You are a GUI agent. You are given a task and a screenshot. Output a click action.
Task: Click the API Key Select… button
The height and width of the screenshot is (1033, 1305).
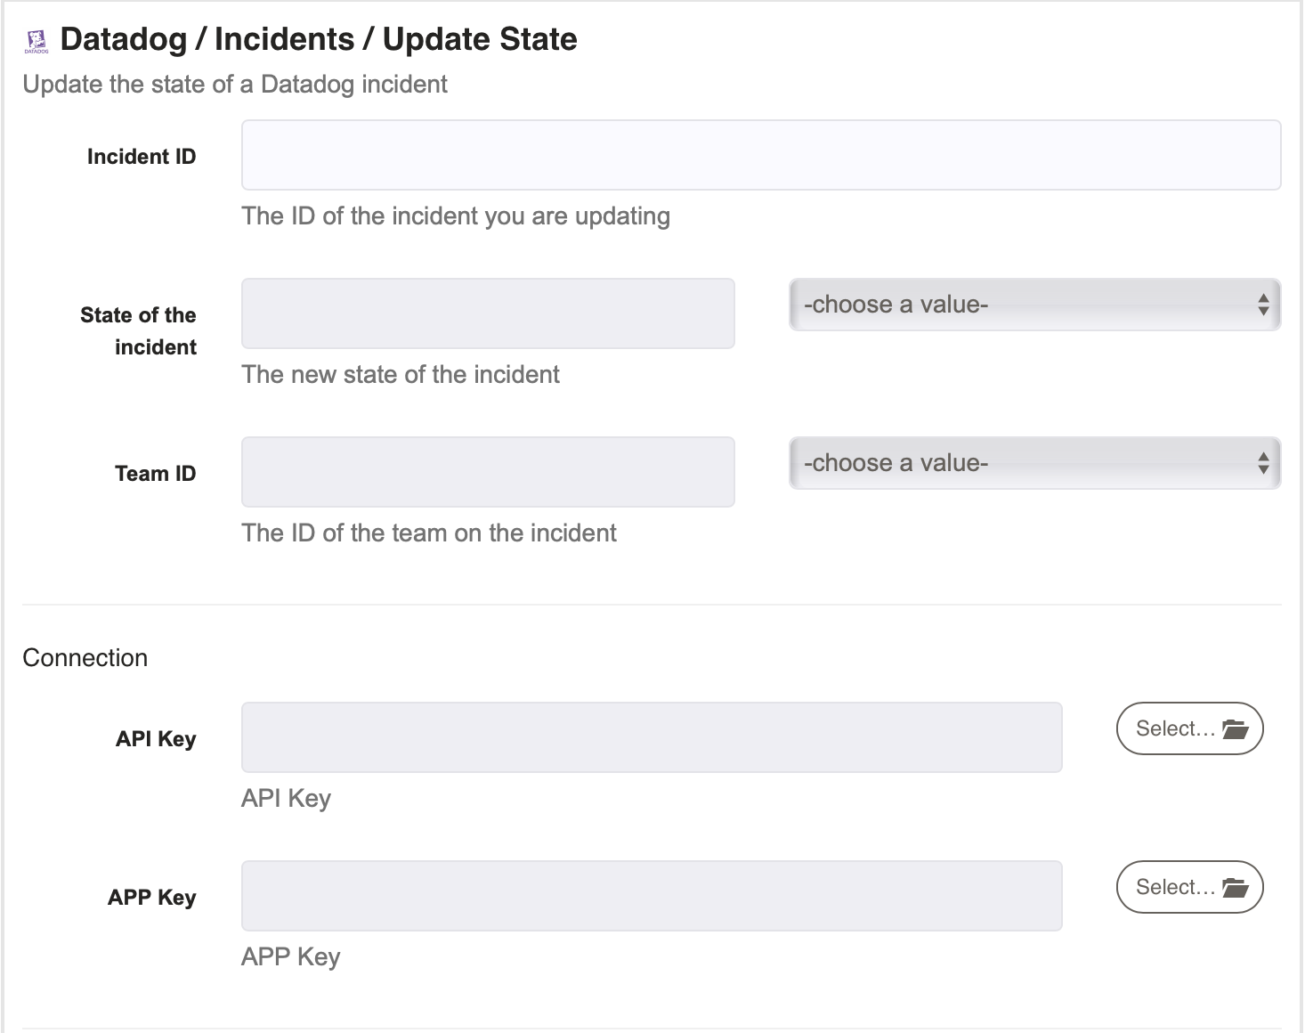tap(1189, 728)
